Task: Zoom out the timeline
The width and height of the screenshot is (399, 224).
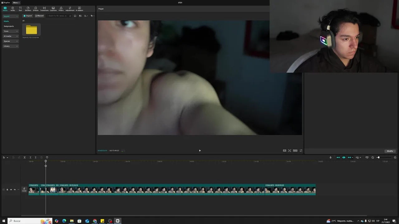Action: (x=373, y=157)
